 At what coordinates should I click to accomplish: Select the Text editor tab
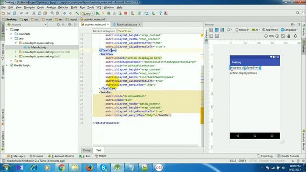98,150
